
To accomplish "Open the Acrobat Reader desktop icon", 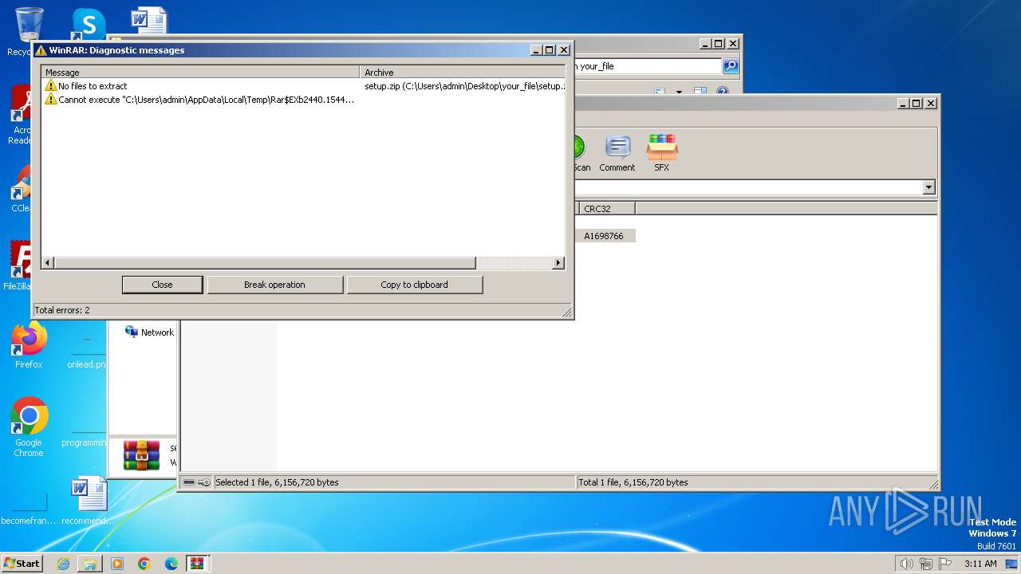I will 21,116.
